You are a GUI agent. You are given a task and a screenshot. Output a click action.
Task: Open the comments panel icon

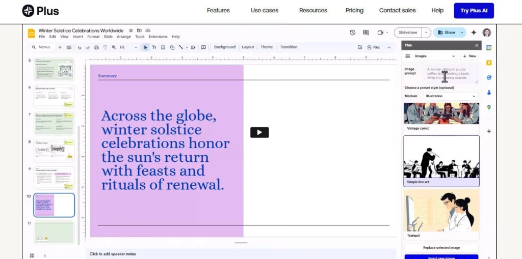(x=366, y=33)
